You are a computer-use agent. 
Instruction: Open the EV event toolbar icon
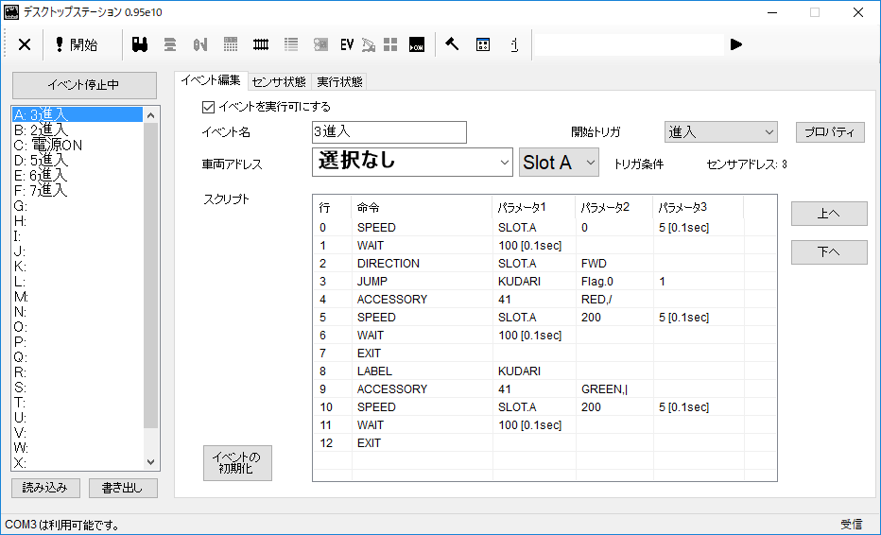point(347,44)
